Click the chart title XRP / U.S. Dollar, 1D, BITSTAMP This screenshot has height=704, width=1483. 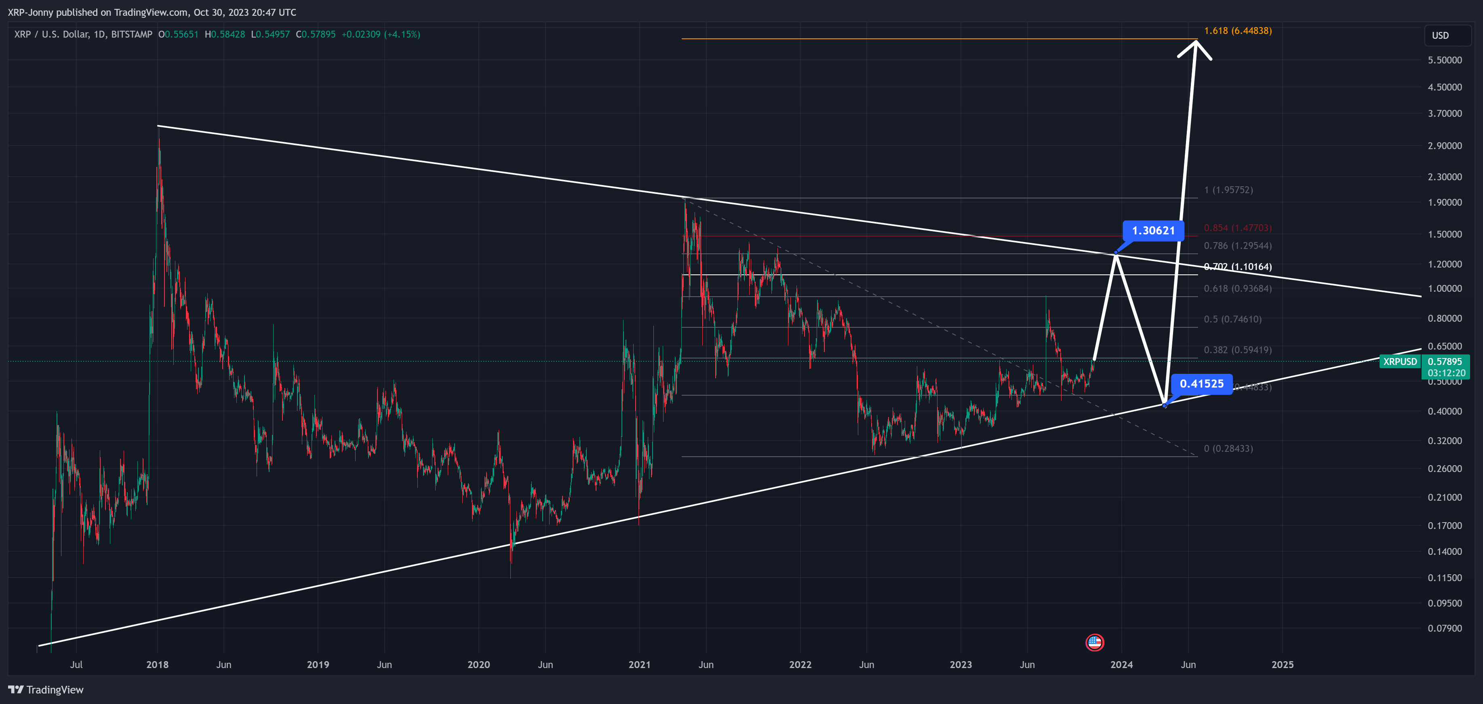pyautogui.click(x=84, y=34)
